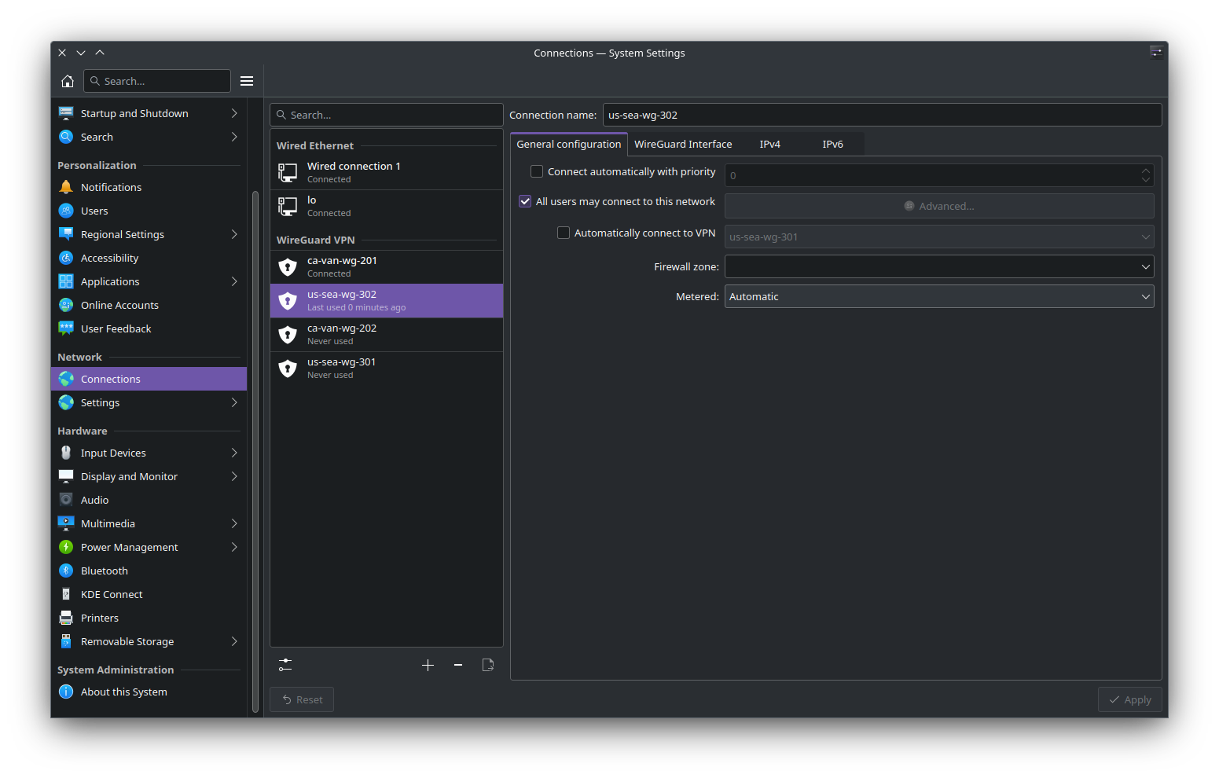
Task: Click the priority spinbox arrows
Action: pos(1146,174)
